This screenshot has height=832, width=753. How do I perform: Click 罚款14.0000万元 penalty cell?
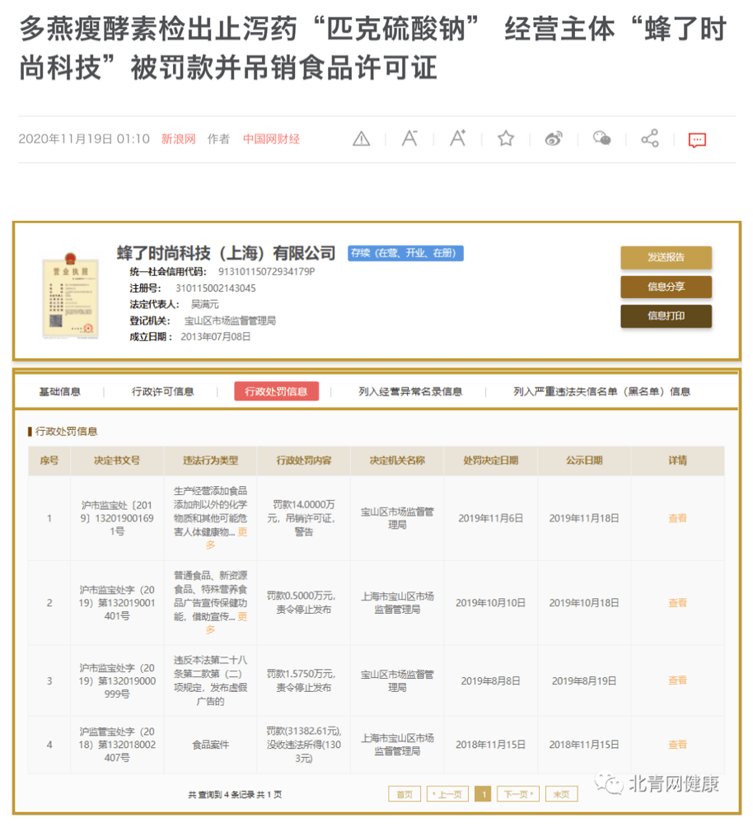click(x=304, y=518)
